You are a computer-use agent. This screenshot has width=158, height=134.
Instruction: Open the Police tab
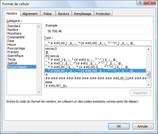(48, 14)
